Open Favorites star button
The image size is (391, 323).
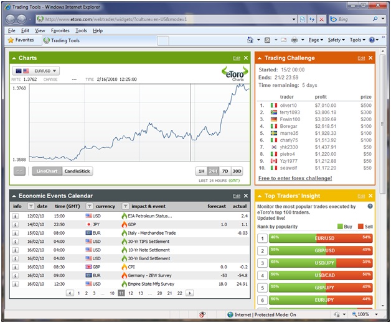21,40
